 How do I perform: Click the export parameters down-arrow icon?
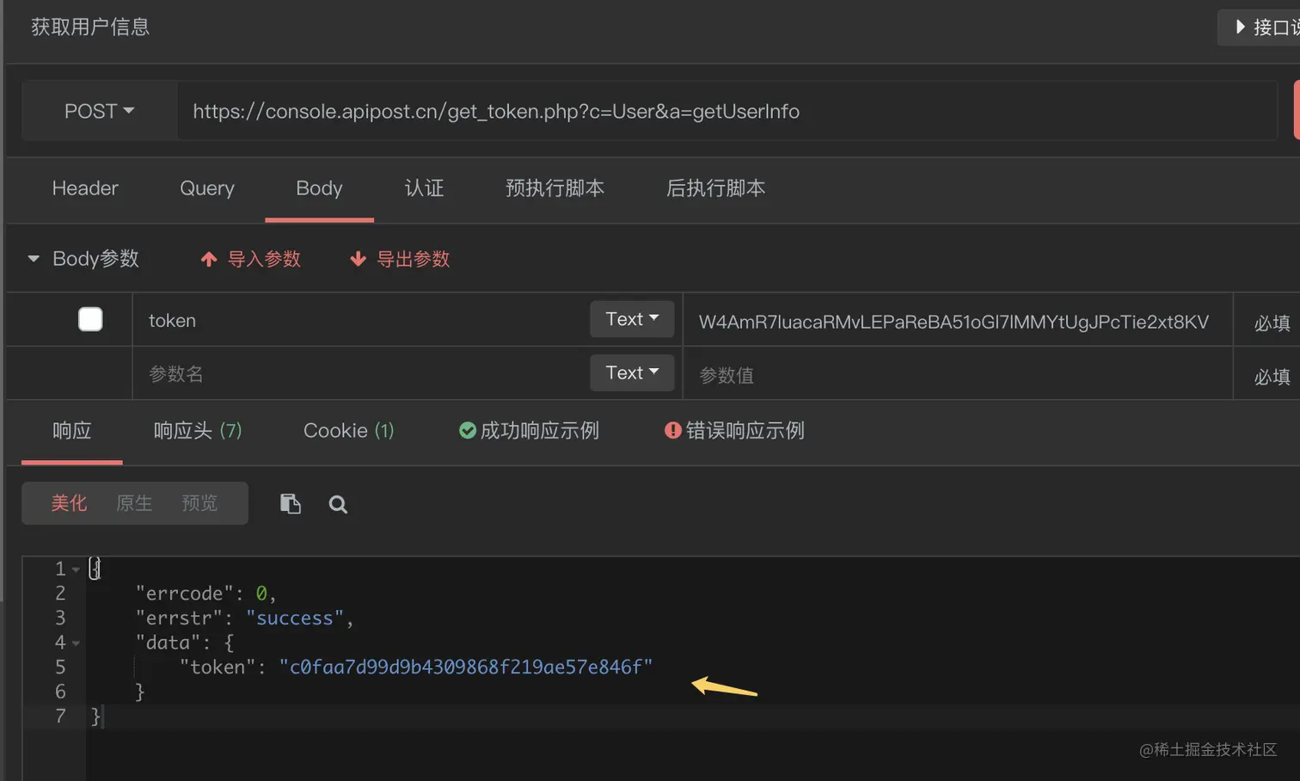tap(359, 259)
